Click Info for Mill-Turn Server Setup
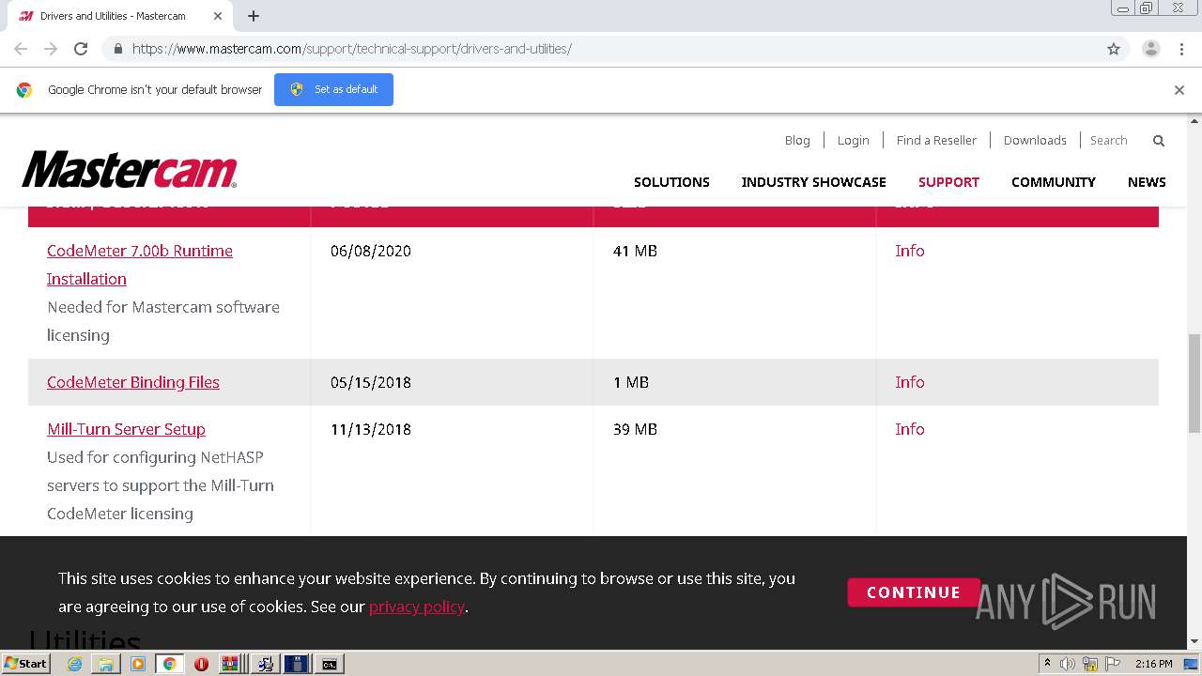The height and width of the screenshot is (676, 1202). [x=910, y=429]
